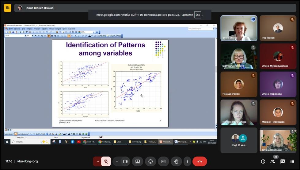Leave the call with red hang-up button
Image resolution: width=300 pixels, height=170 pixels.
coord(200,161)
